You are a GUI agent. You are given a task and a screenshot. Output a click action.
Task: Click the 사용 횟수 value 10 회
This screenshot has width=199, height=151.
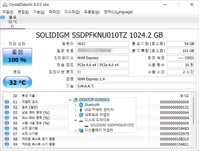[x=181, y=65]
